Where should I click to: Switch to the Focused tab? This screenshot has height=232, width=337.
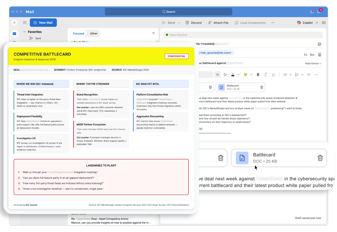click(79, 34)
